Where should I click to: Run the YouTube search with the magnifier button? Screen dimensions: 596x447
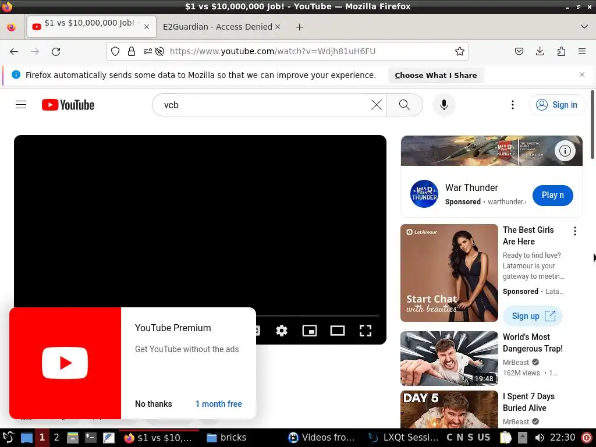[405, 105]
